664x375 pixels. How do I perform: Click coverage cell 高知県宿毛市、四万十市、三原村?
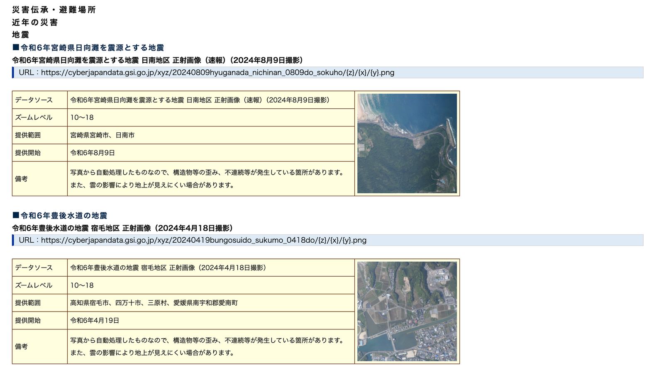(x=211, y=303)
